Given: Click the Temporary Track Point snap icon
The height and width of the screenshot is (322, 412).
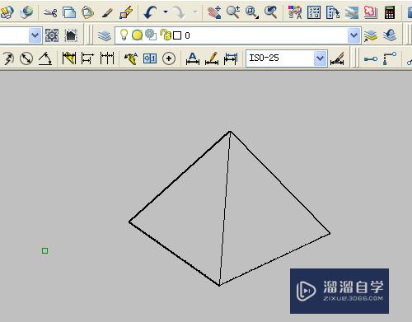Looking at the screenshot, I should (x=371, y=58).
